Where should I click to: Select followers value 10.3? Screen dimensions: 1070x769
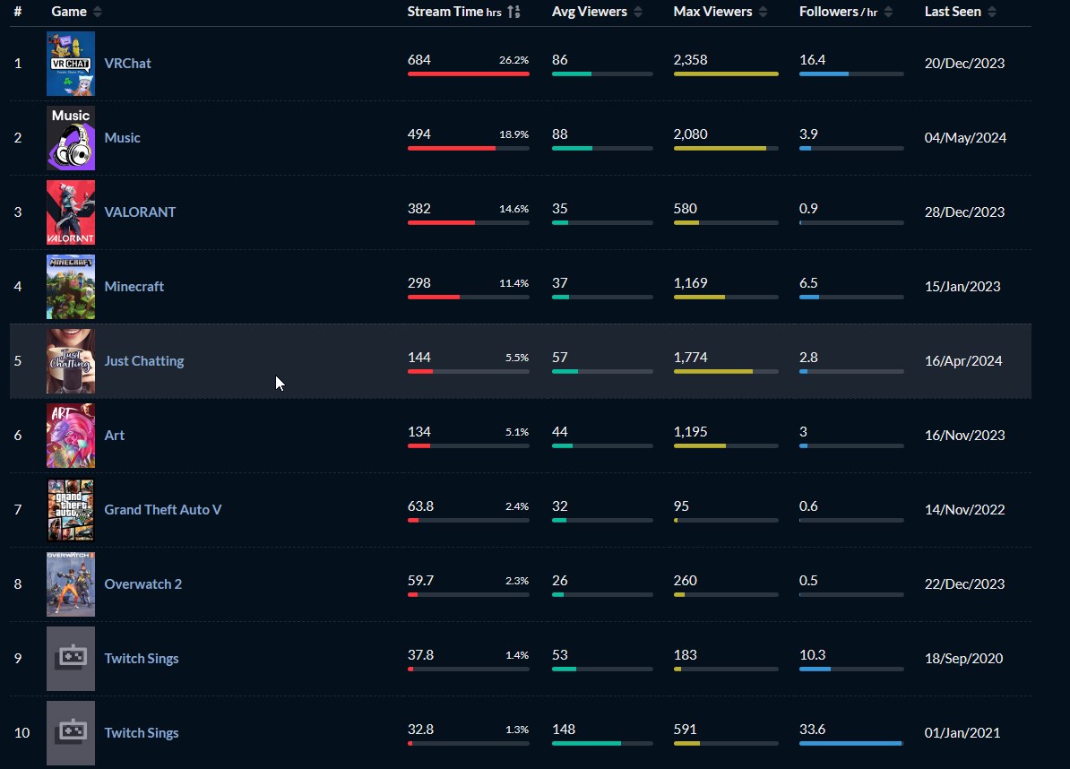click(812, 655)
